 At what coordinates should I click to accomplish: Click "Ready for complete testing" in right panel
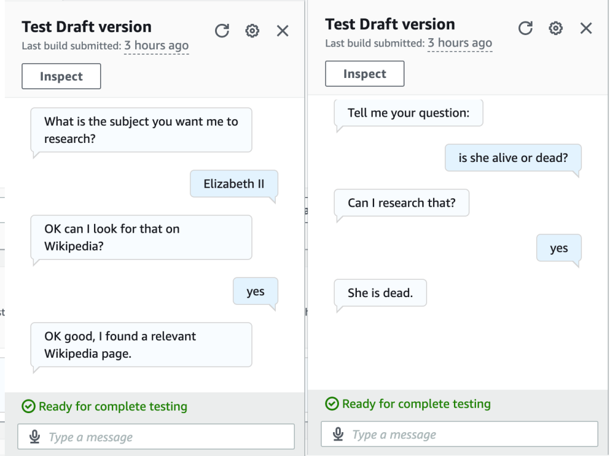(x=416, y=404)
